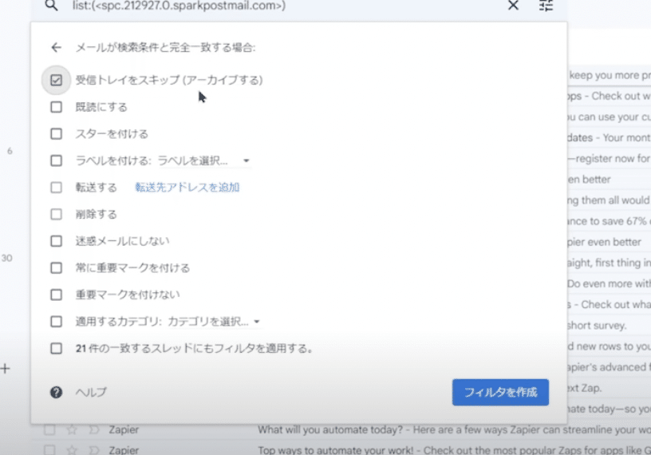Open email snippet 'chance to save 67%'
The image size is (651, 455).
tap(609, 221)
